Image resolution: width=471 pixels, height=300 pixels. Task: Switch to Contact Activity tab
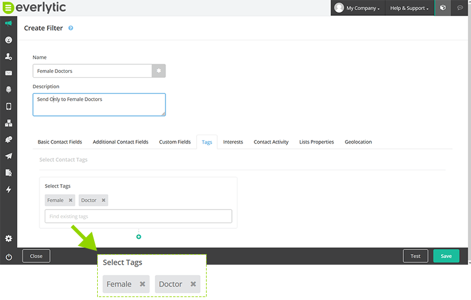coord(271,142)
